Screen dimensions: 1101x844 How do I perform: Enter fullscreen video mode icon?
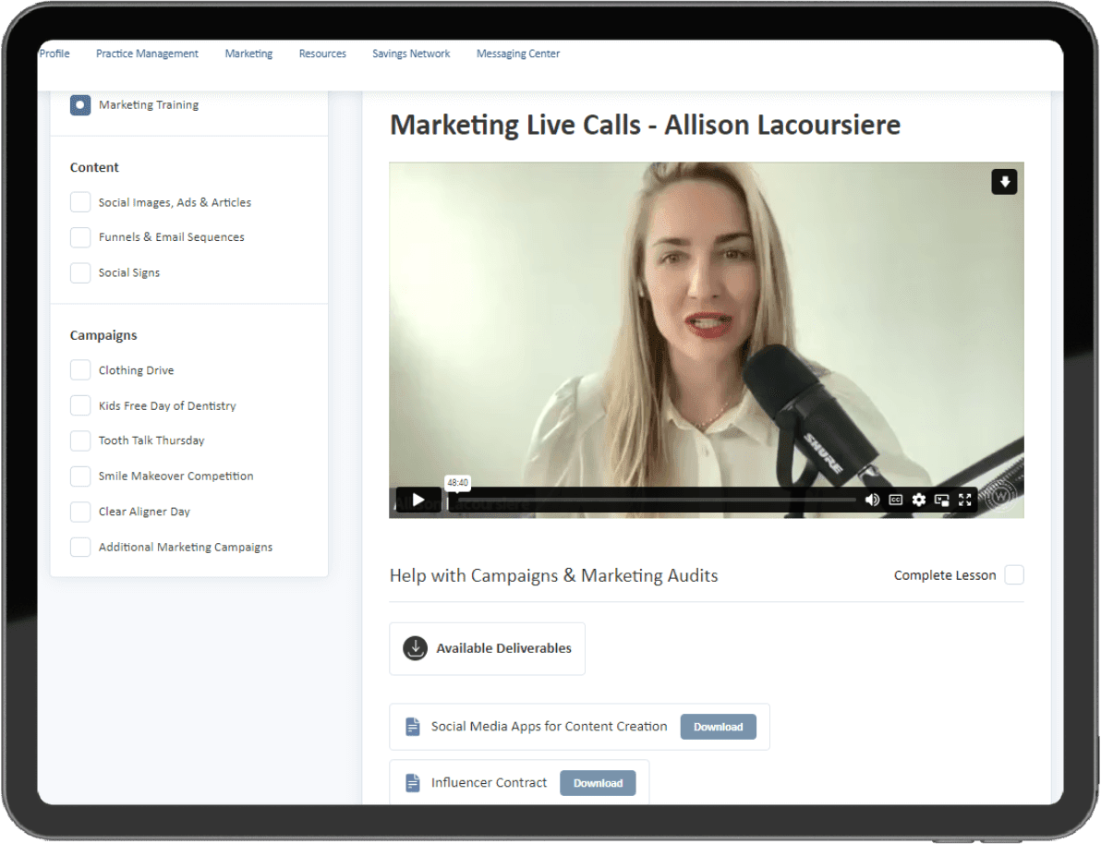coord(965,500)
